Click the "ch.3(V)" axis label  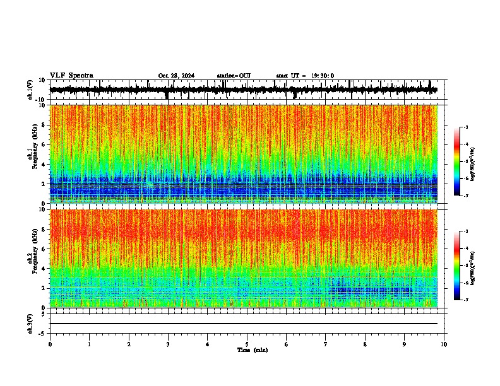coord(30,324)
